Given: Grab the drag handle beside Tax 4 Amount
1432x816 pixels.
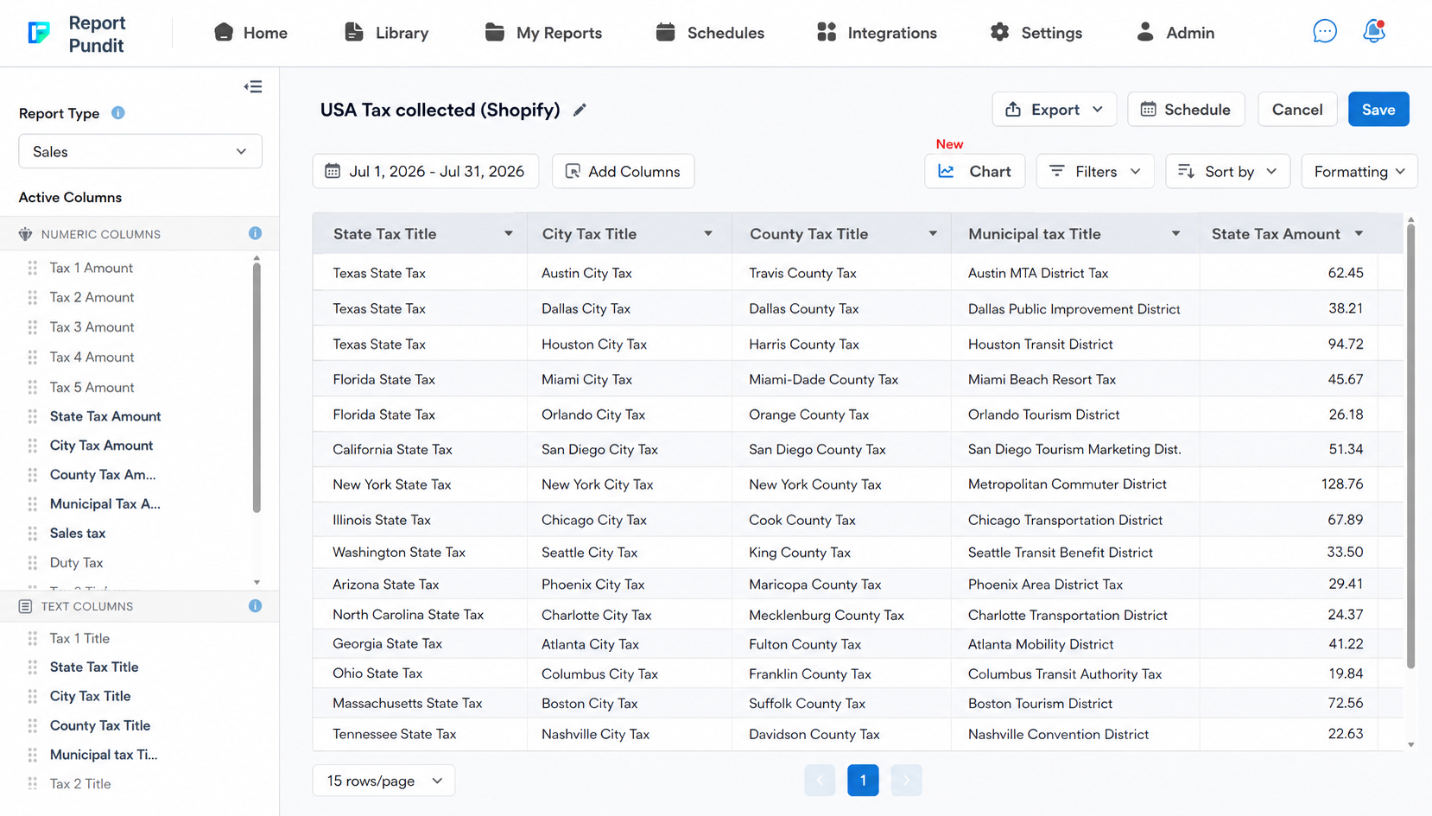Looking at the screenshot, I should 33,357.
